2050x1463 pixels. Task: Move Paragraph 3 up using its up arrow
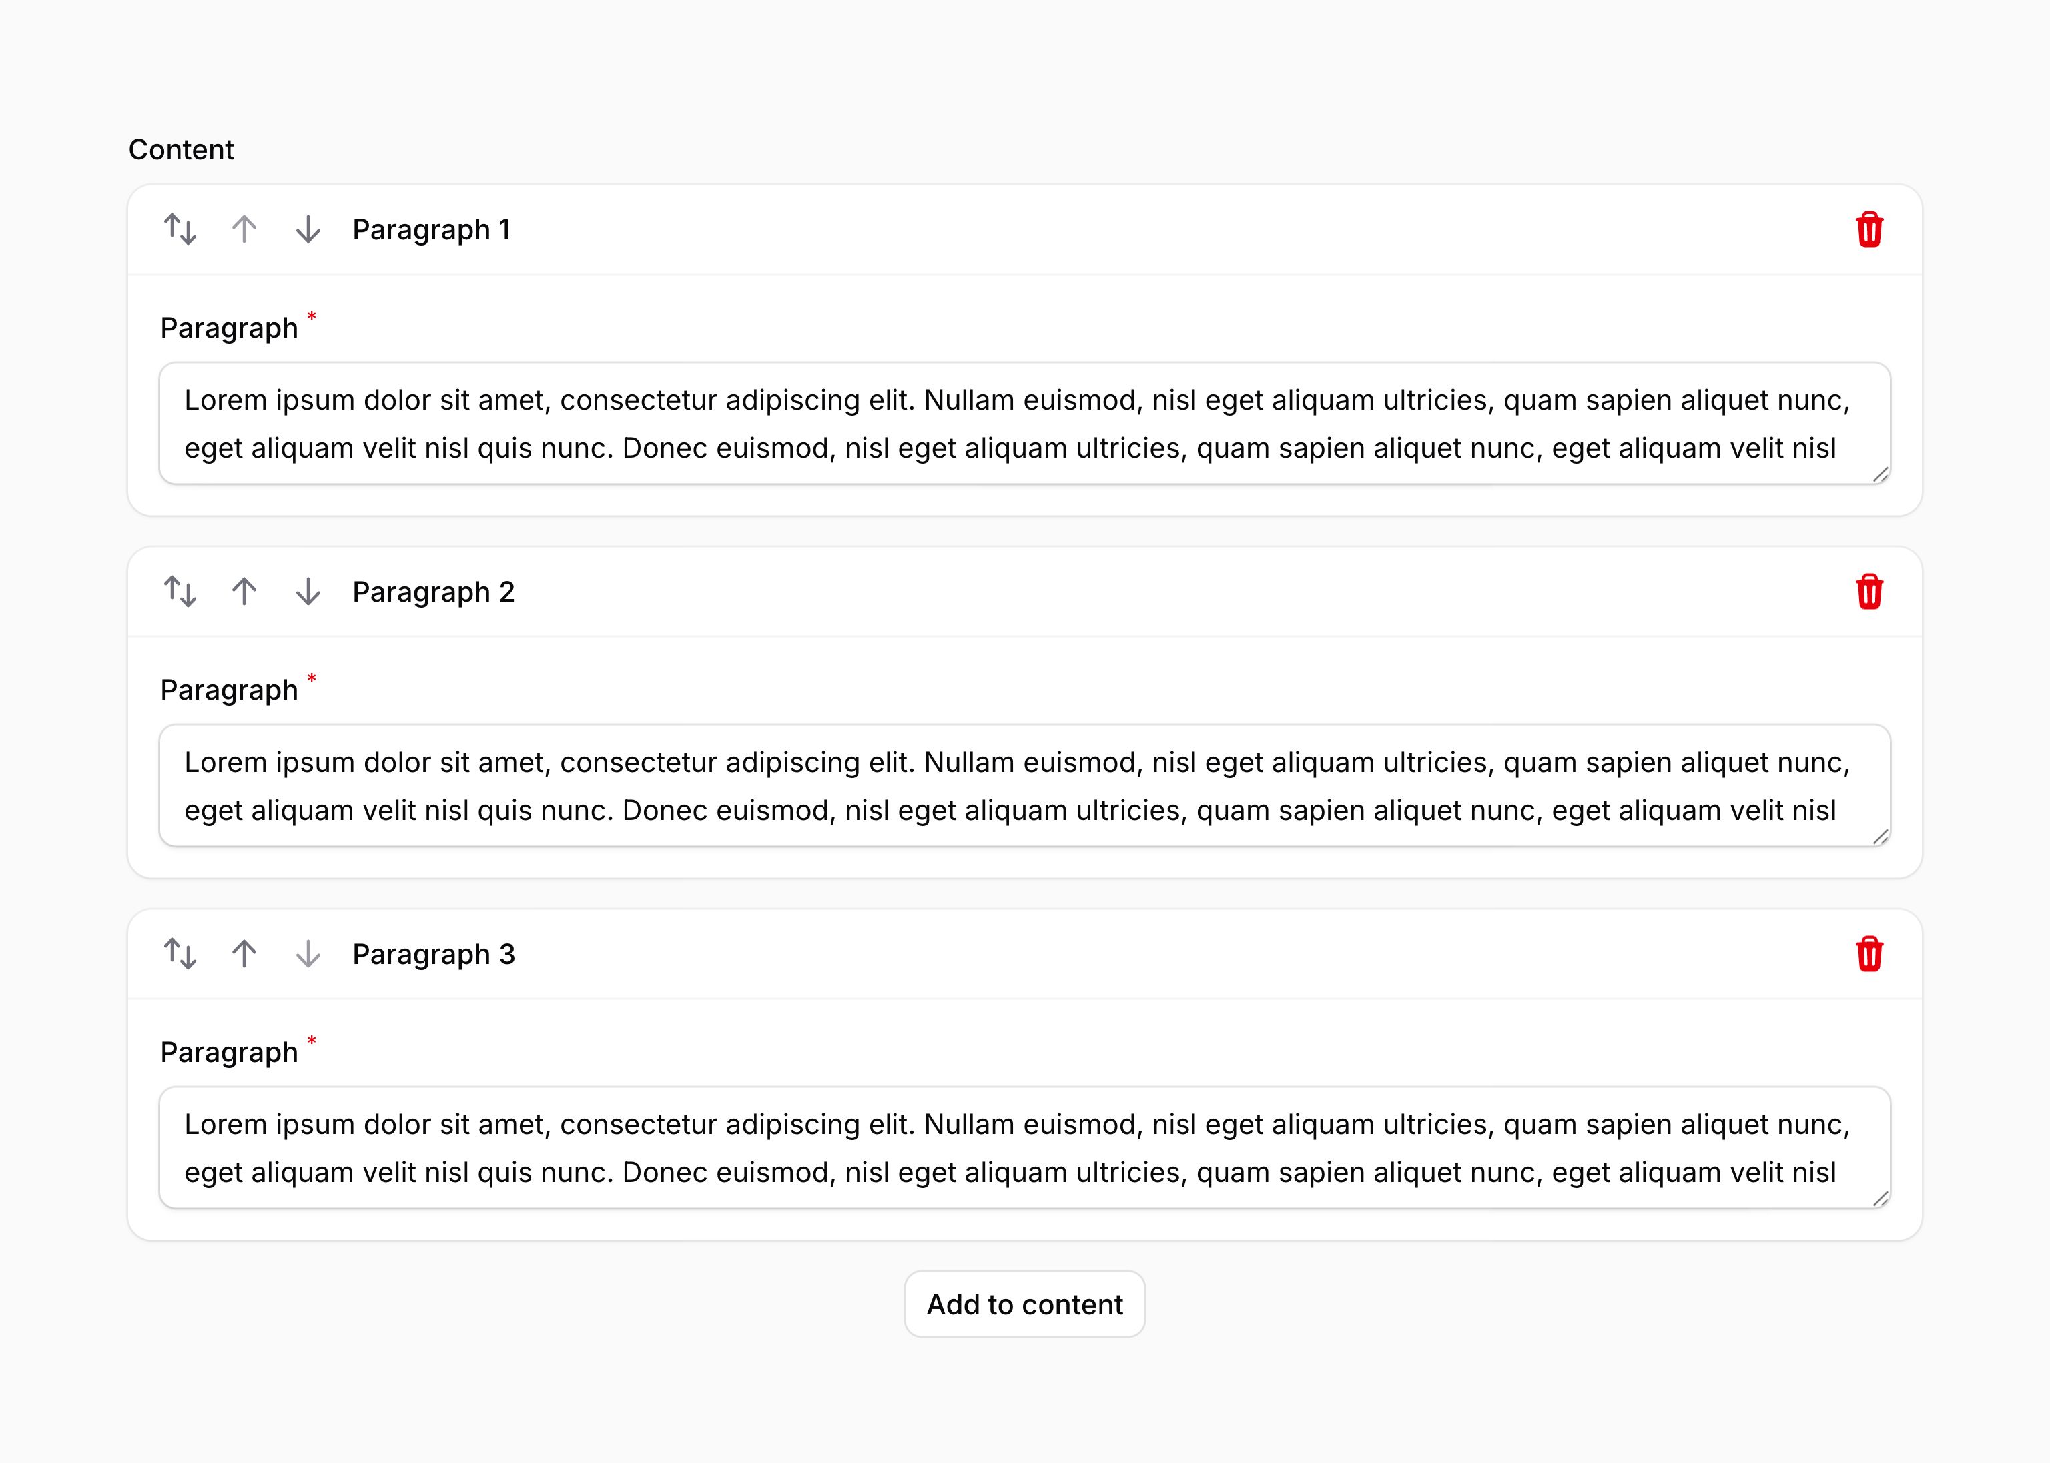click(244, 955)
